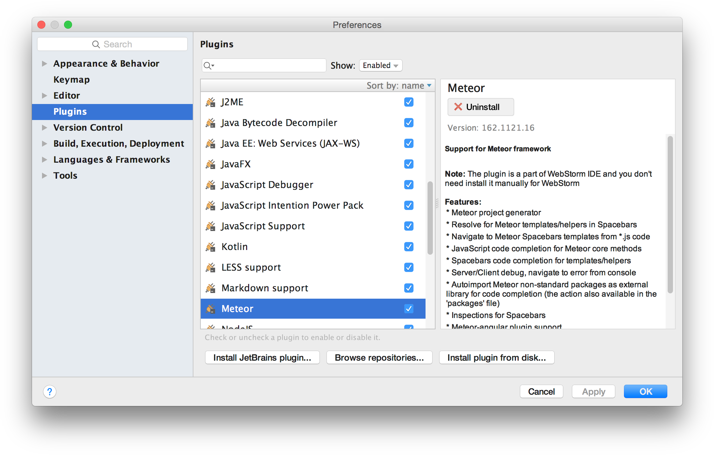Open Browse repositories dialog
Image resolution: width=714 pixels, height=455 pixels.
[379, 358]
